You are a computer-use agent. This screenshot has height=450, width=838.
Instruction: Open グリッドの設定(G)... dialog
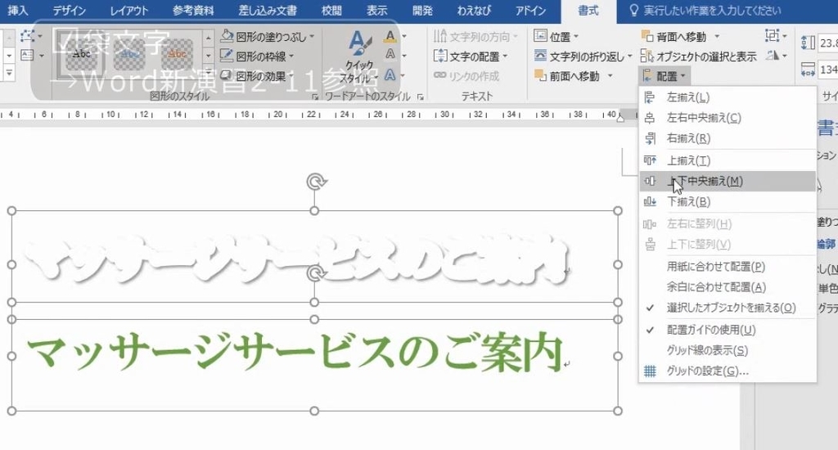pos(728,371)
